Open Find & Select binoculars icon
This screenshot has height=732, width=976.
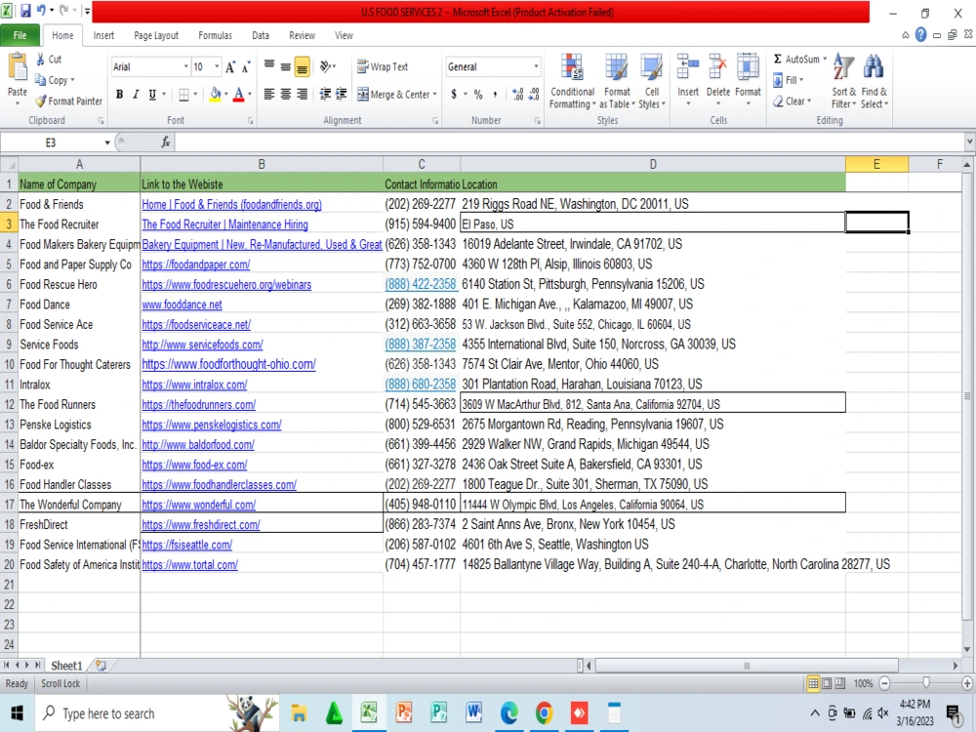(x=874, y=67)
